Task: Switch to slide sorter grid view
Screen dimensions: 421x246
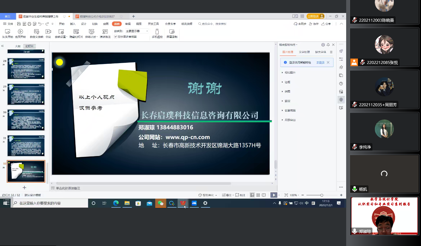Action: click(258, 195)
